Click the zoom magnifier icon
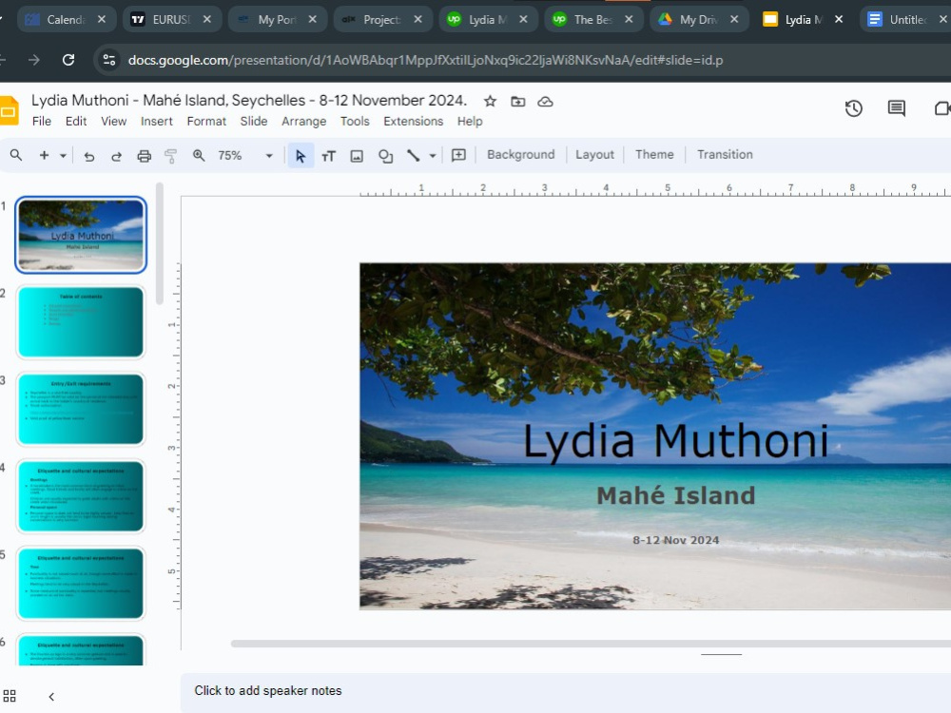951x713 pixels. tap(199, 155)
